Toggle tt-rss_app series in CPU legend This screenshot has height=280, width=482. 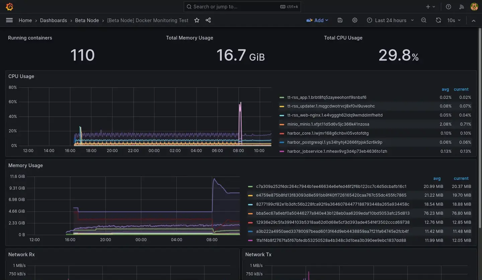click(327, 97)
